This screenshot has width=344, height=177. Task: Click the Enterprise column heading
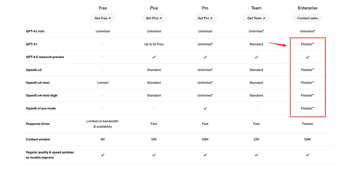307,8
